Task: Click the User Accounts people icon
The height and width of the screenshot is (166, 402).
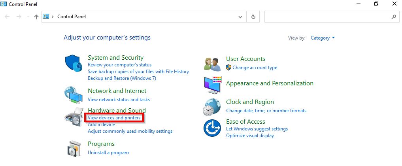Action: pyautogui.click(x=212, y=63)
